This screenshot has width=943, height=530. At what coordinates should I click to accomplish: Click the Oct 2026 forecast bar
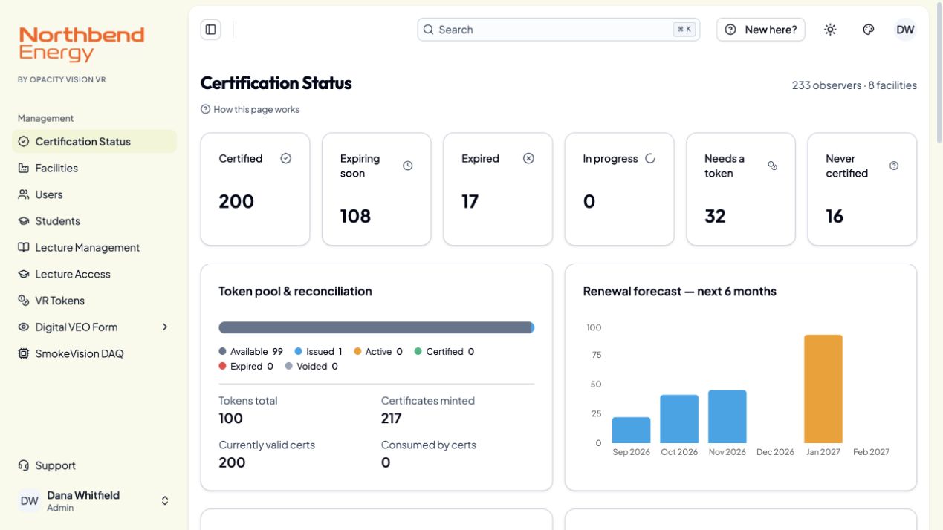[x=679, y=419]
